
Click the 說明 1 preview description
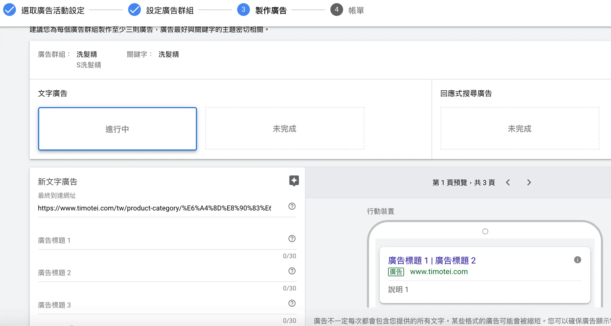click(398, 289)
